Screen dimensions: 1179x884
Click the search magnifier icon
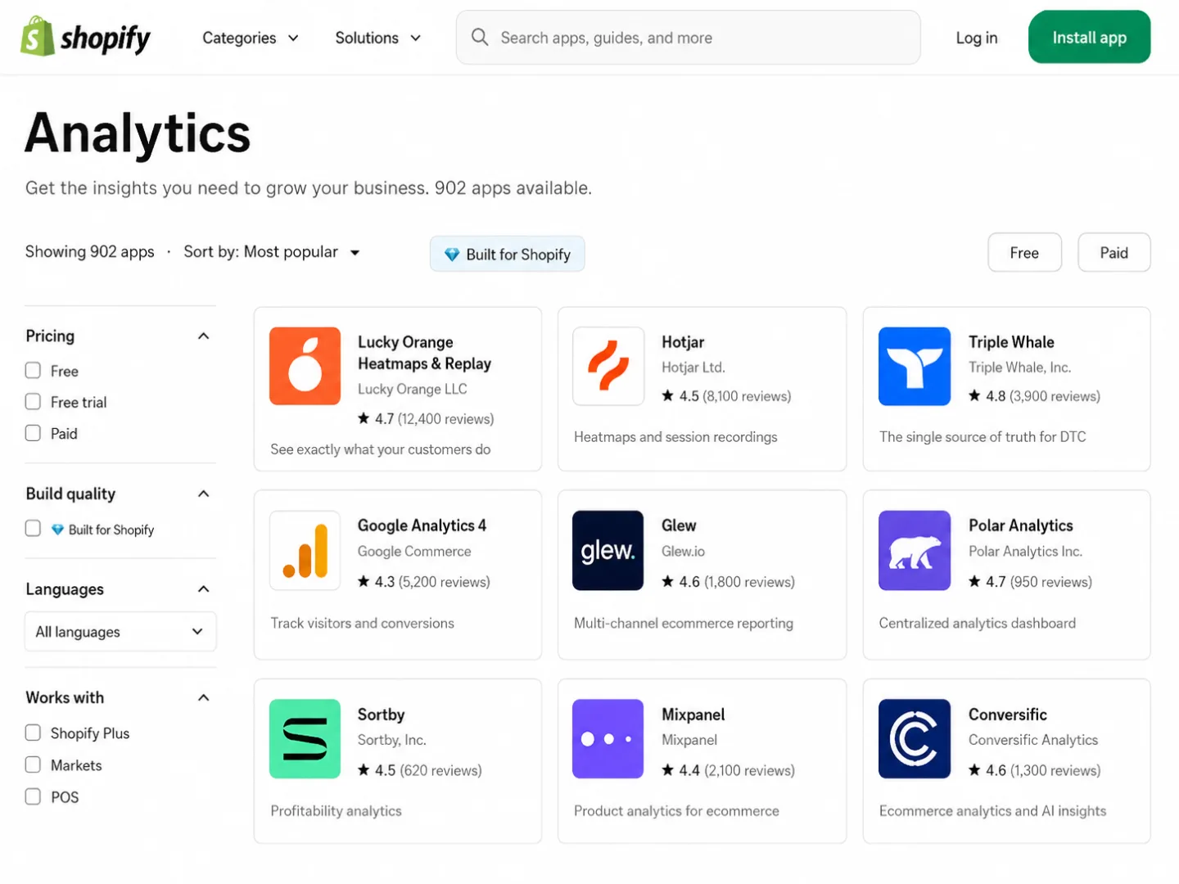click(480, 38)
